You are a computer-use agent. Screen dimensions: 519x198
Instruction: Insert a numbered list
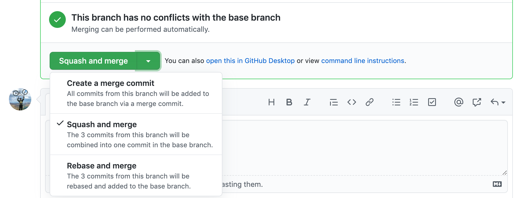(x=414, y=102)
